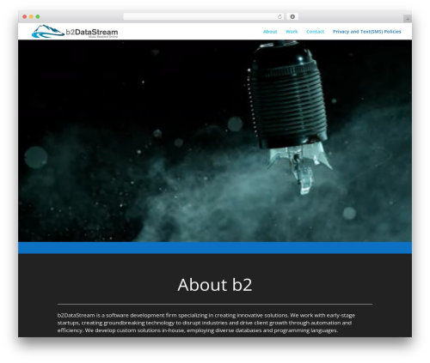
Task: Click the round extension icon beside address bar
Action: click(292, 17)
